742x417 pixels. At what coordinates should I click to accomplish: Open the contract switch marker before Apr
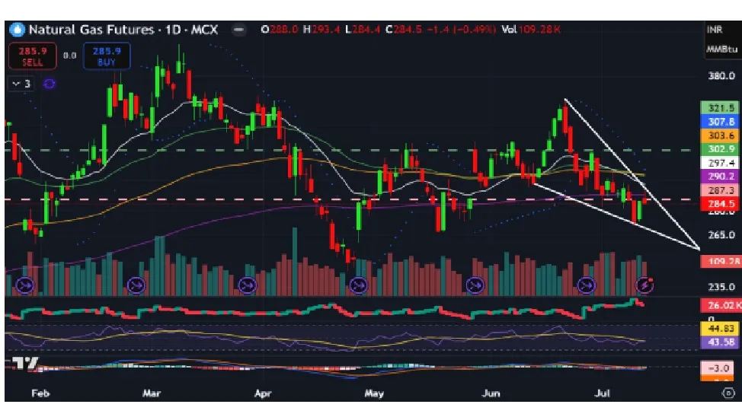coord(247,285)
